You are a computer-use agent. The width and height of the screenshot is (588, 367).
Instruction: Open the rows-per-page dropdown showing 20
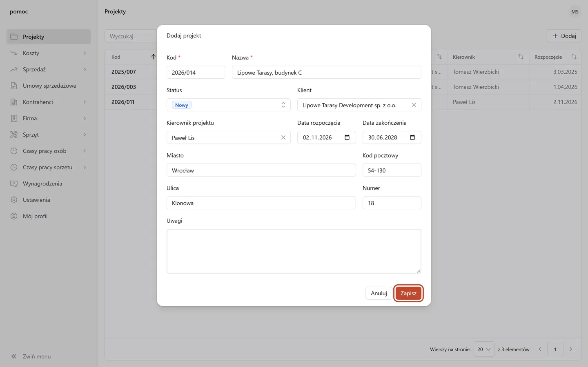tap(484, 349)
